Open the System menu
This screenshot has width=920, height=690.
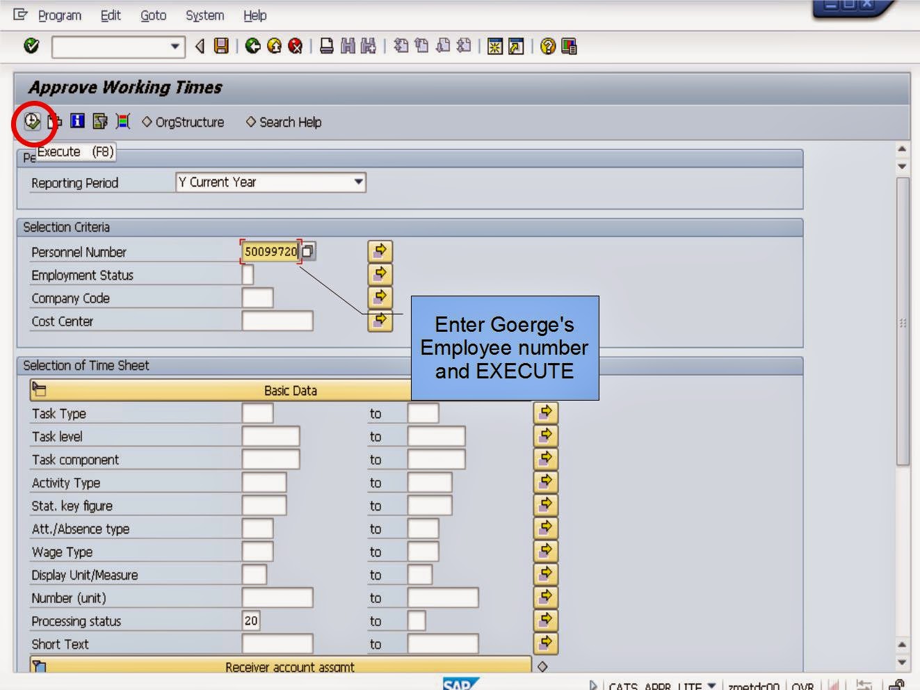(205, 15)
